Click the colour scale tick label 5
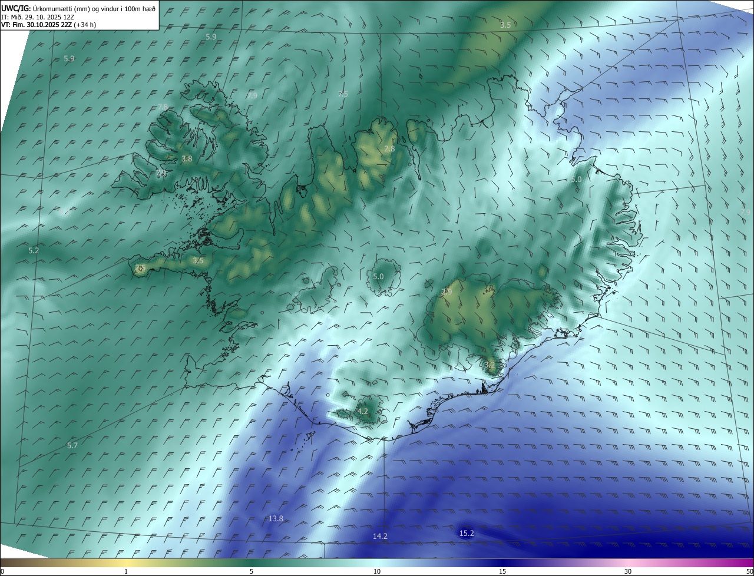The width and height of the screenshot is (754, 576). (252, 571)
